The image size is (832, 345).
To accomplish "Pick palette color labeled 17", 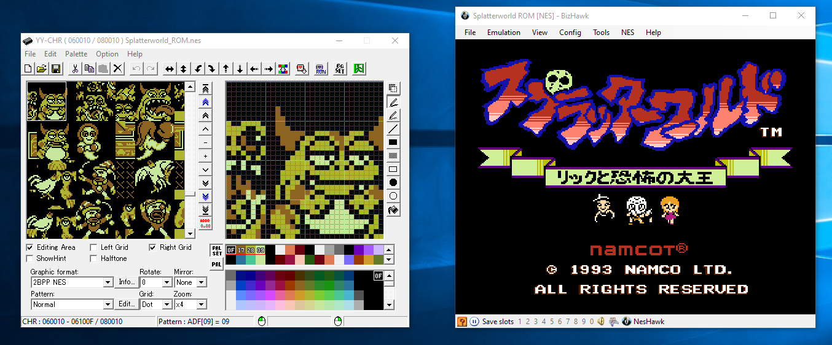I will [241, 250].
